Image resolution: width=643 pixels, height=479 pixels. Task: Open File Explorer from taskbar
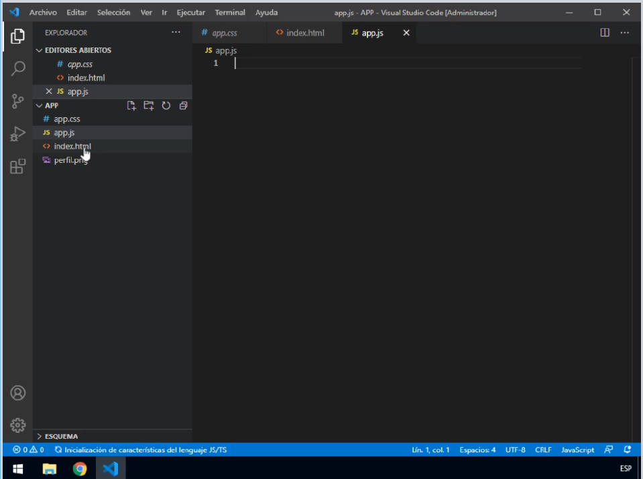50,468
